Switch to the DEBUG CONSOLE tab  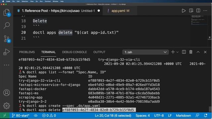75,52
